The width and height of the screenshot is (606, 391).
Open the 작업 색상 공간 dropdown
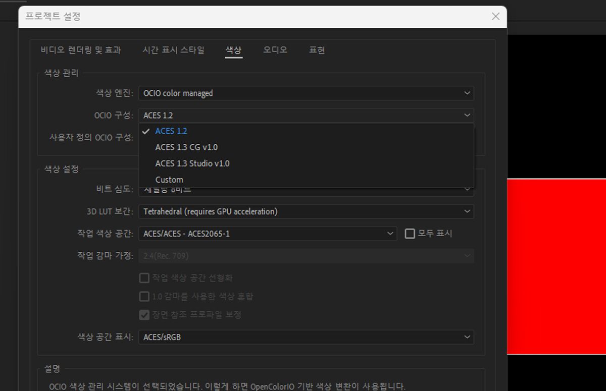point(268,234)
